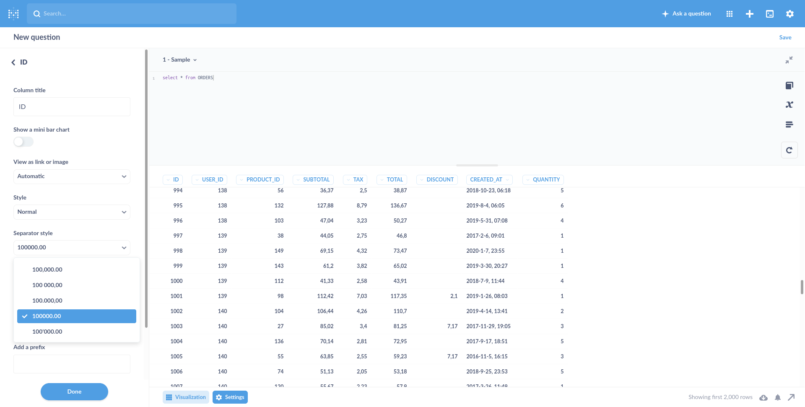Viewport: 805px width, 407px height.
Task: Click the "Add a prefix" input field
Action: (x=71, y=364)
